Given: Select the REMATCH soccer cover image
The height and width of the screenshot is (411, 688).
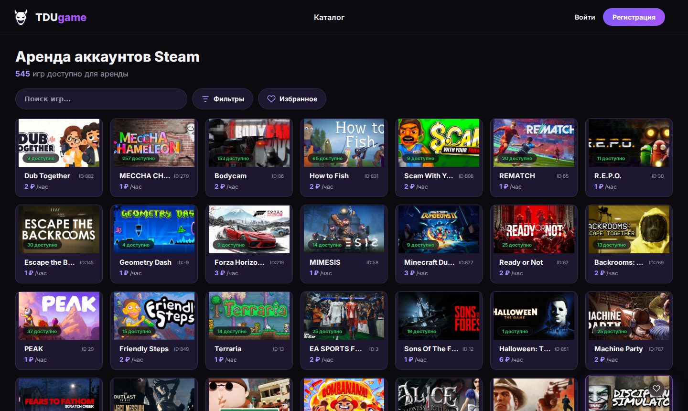Looking at the screenshot, I should pos(534,143).
